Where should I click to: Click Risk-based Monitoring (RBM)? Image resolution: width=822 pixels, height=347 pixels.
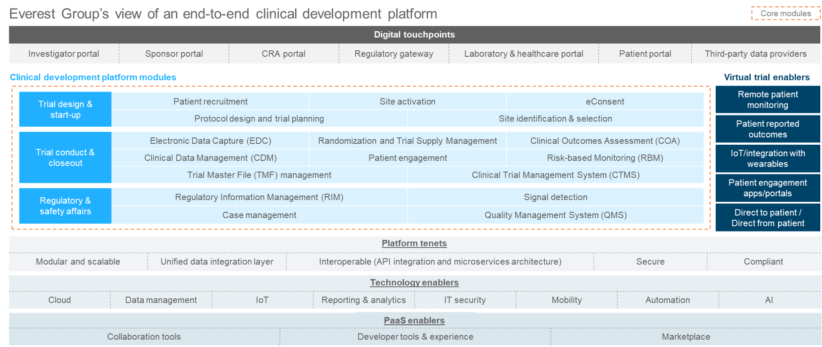click(605, 158)
